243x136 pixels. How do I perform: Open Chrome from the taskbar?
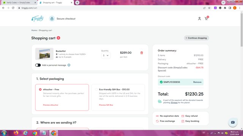(35, 133)
